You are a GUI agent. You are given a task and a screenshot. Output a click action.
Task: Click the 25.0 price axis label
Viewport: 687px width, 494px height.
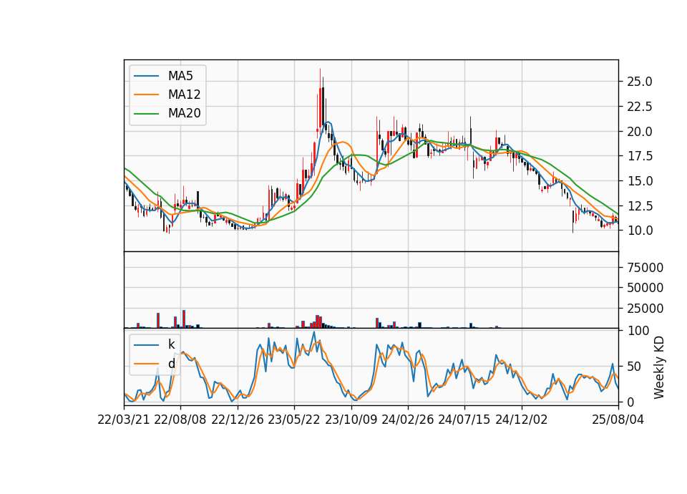coord(640,82)
